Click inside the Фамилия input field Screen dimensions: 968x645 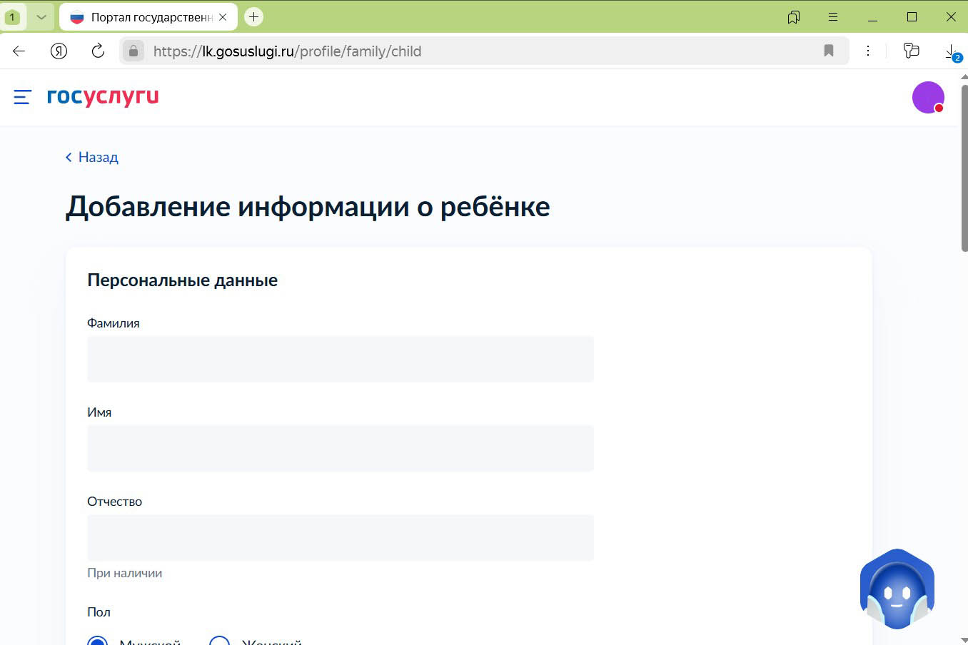coord(340,359)
